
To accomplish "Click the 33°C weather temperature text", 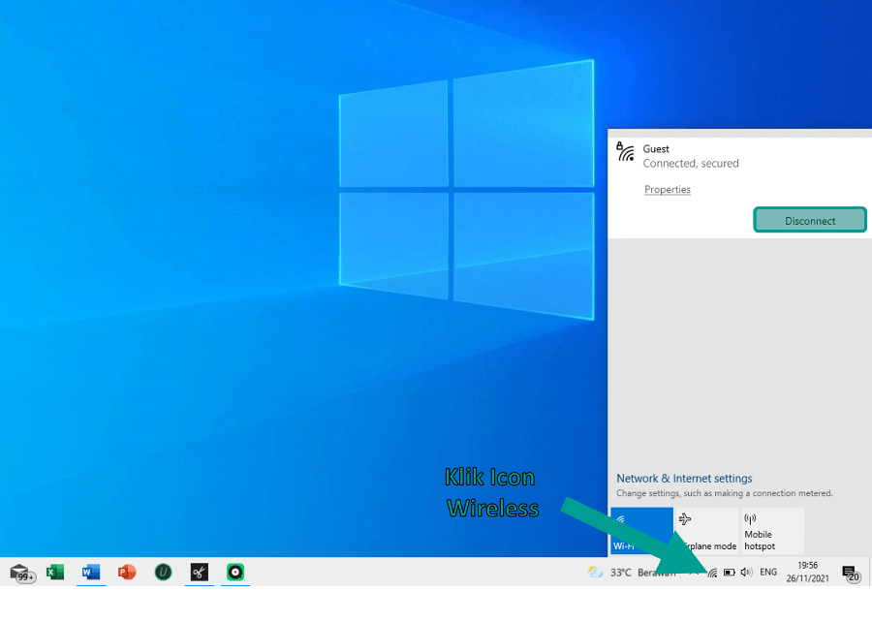I will [621, 573].
